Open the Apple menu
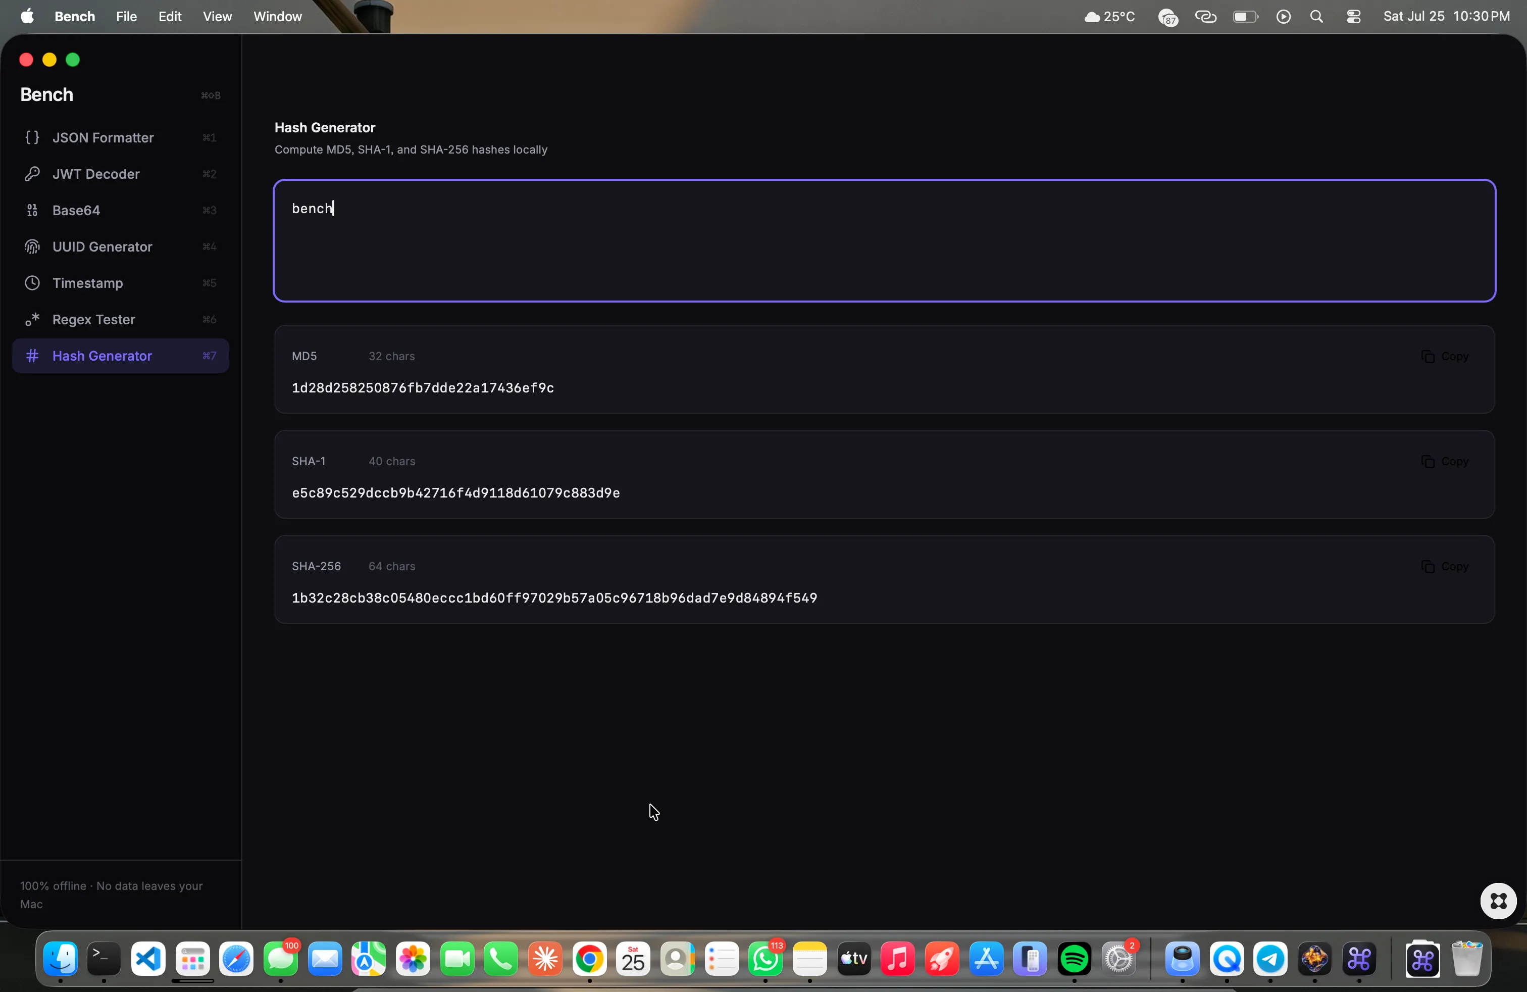 pos(27,17)
